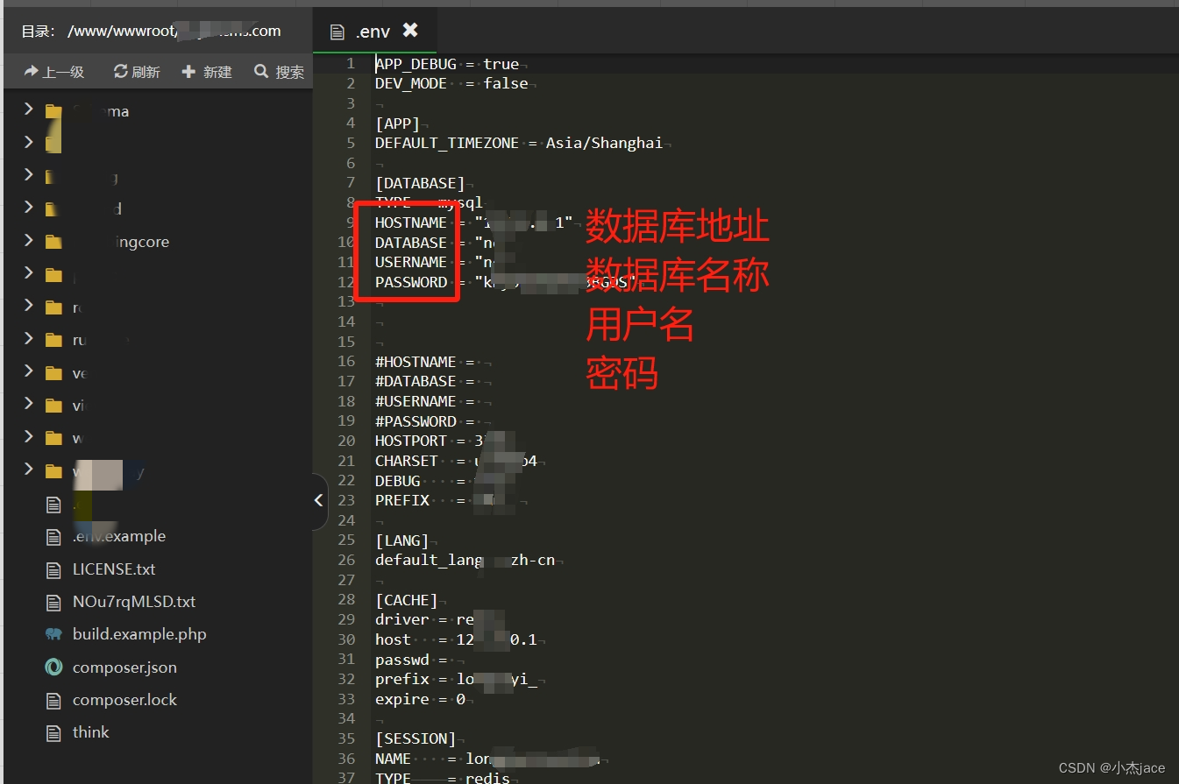Viewport: 1179px width, 784px height.
Task: Expand the folder starting with 've'
Action: 28,371
